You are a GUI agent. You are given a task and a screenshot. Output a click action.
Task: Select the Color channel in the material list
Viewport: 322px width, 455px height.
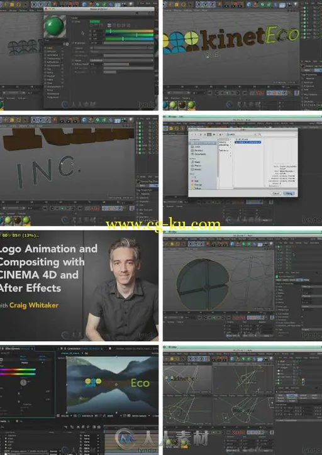tap(50, 48)
